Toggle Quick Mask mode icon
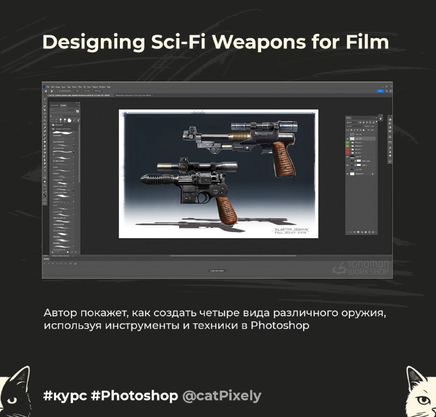Screen dimensions: 436x417 [45, 199]
